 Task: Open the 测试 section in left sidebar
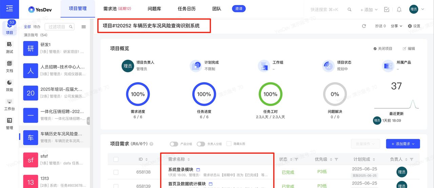(x=9, y=48)
